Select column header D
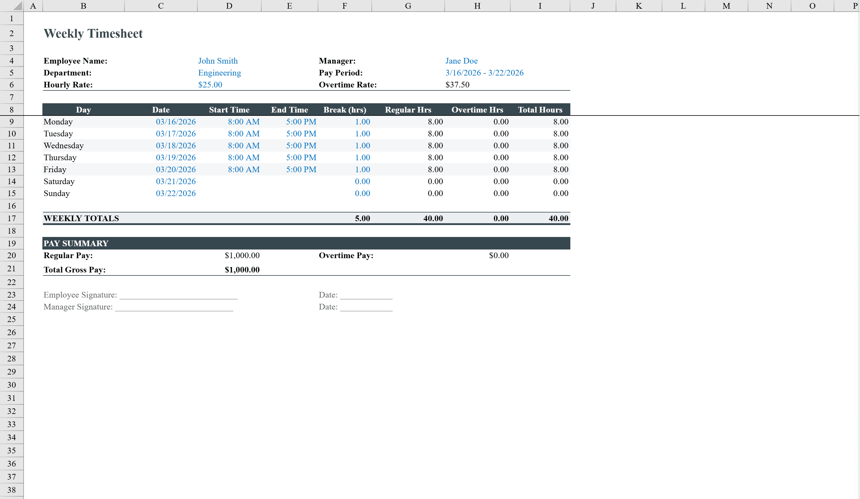 [229, 5]
